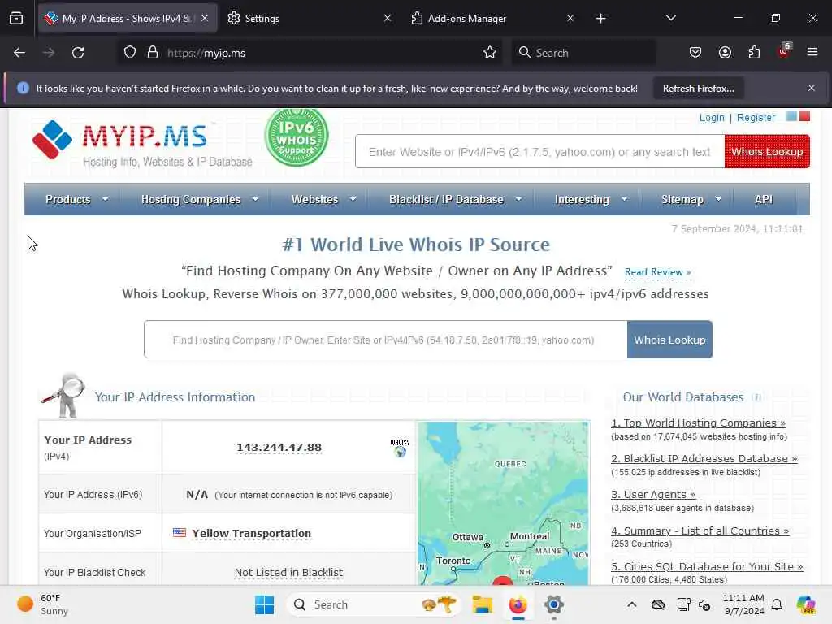This screenshot has width=832, height=624.
Task: Click Firefox icon in the taskbar
Action: point(518,604)
